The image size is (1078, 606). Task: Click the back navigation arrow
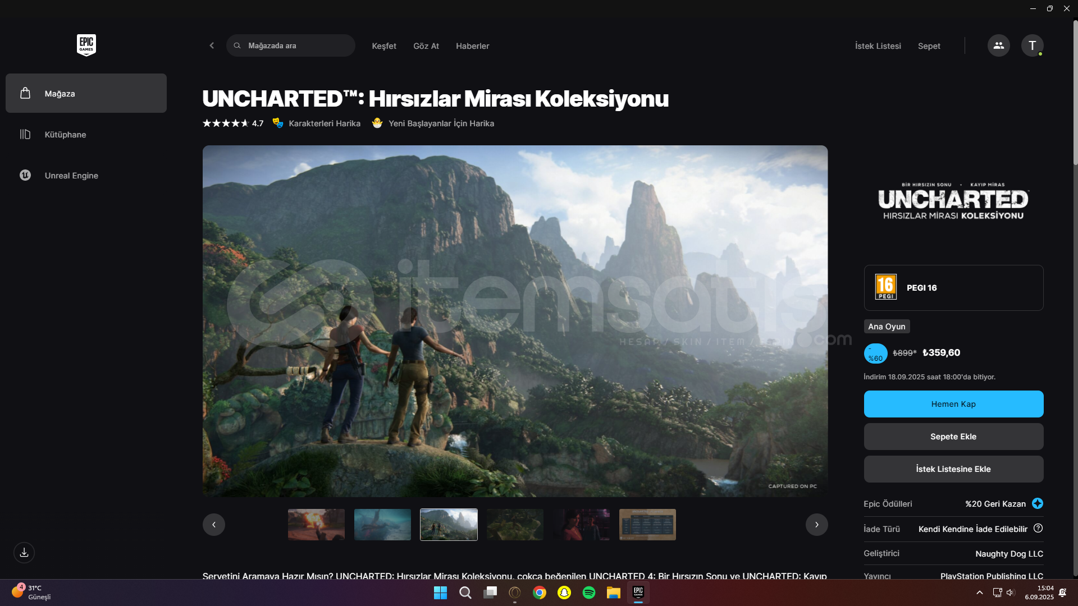coord(212,45)
